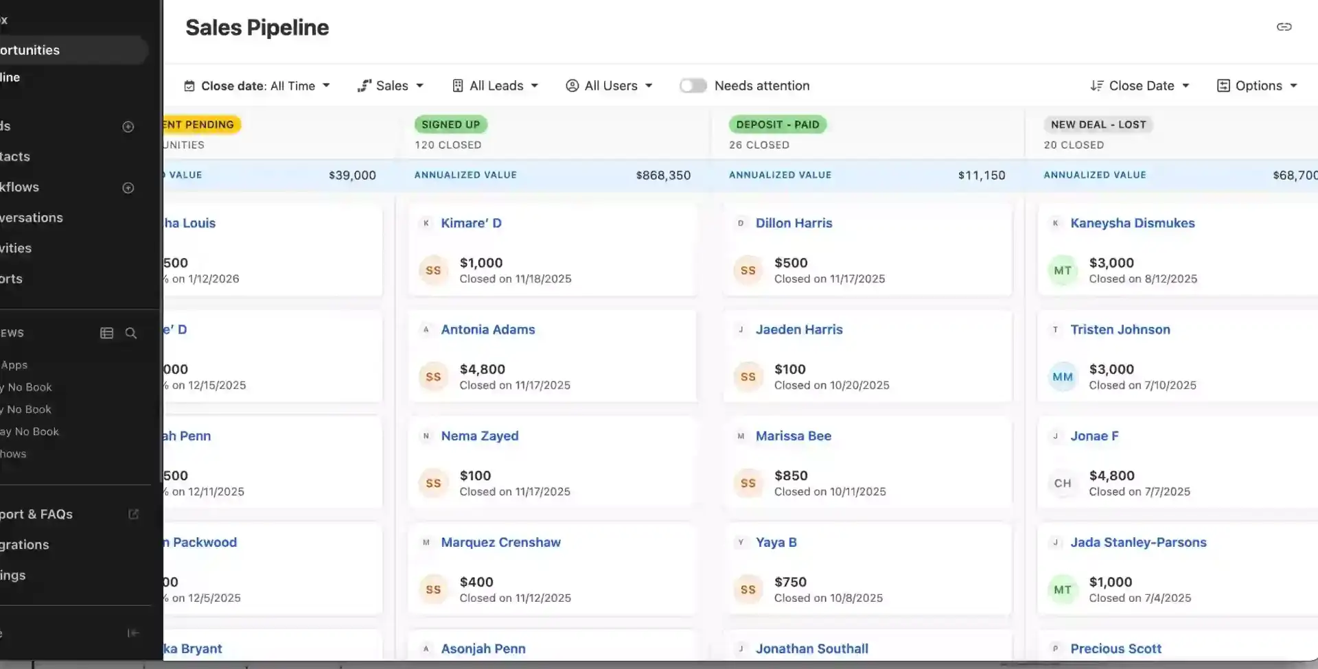
Task: Open the Kaneysha Dismukes opportunity
Action: [x=1133, y=223]
